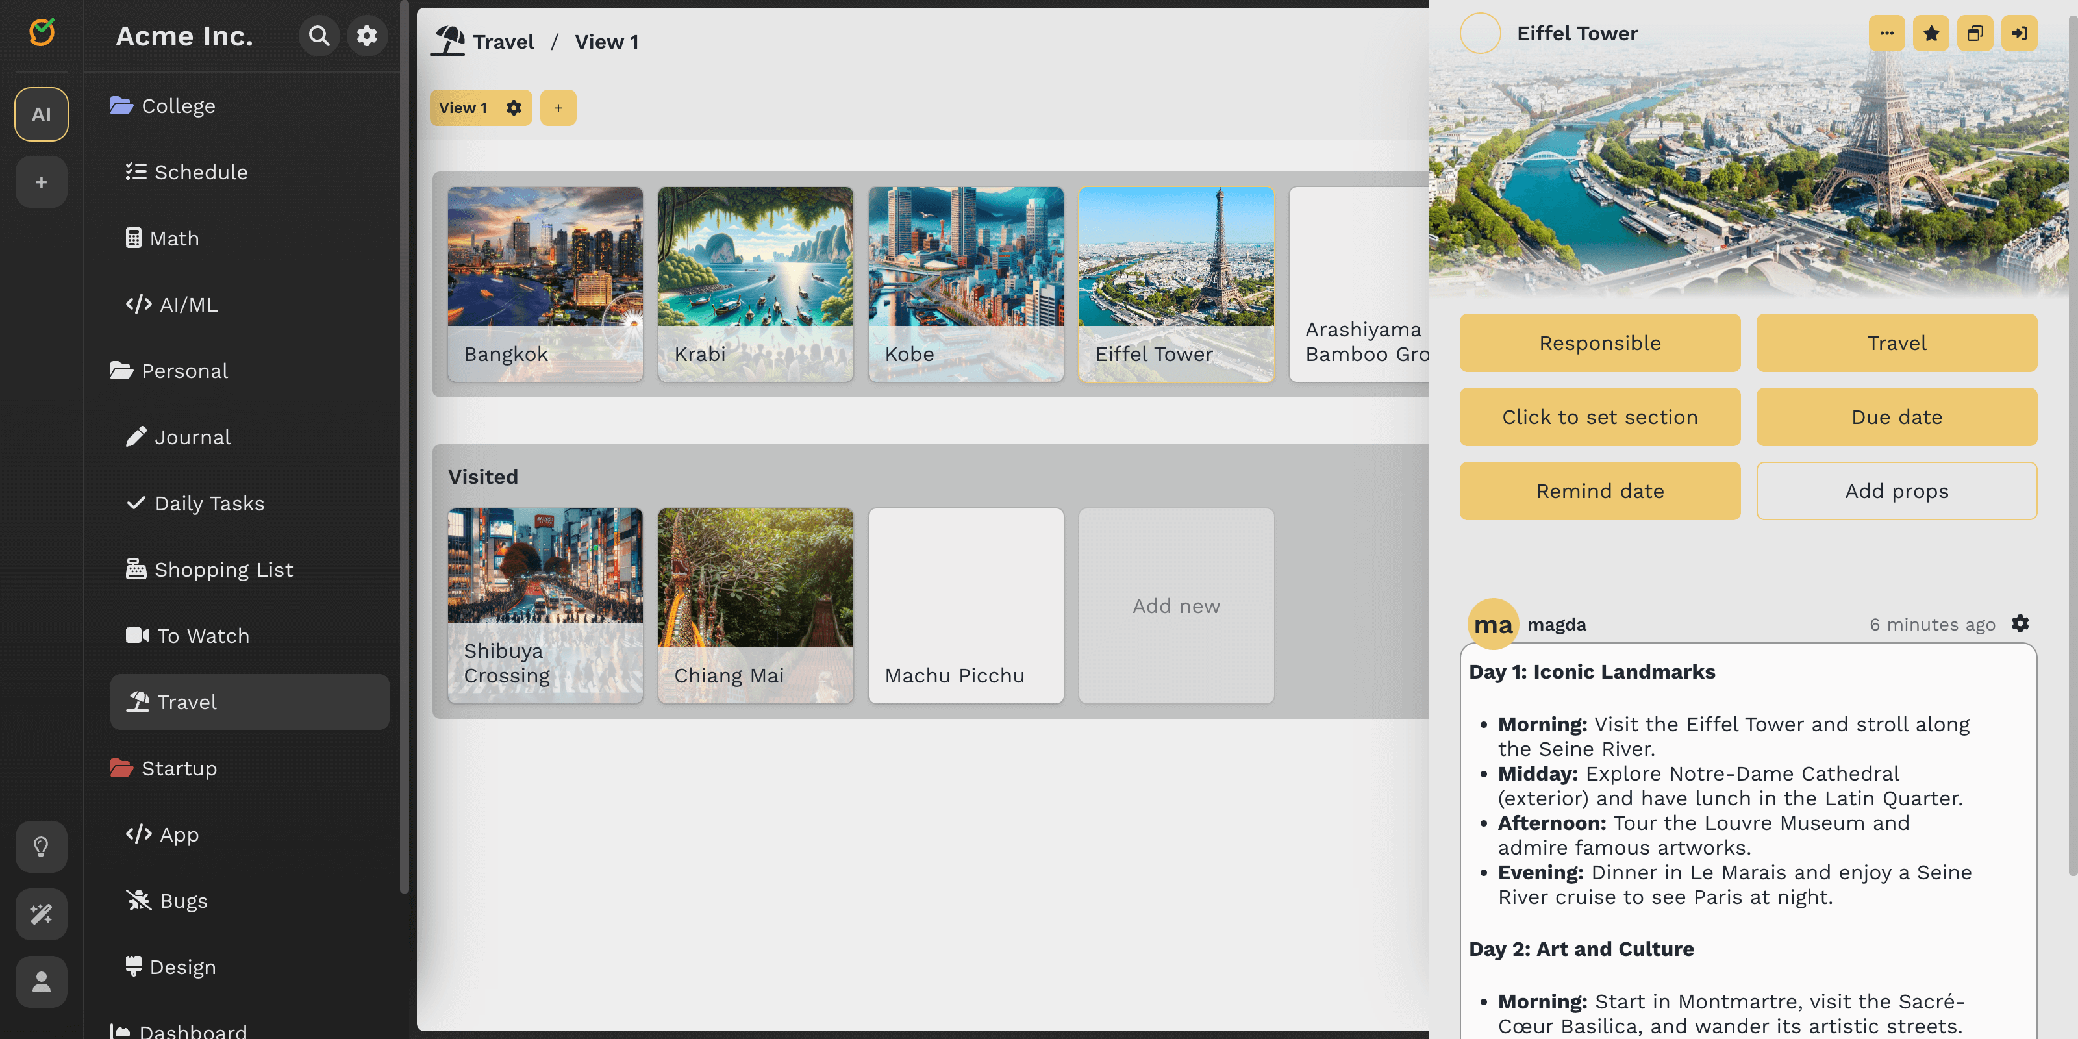
Task: Close the Eiffel Tower detail panel
Action: pos(2019,33)
